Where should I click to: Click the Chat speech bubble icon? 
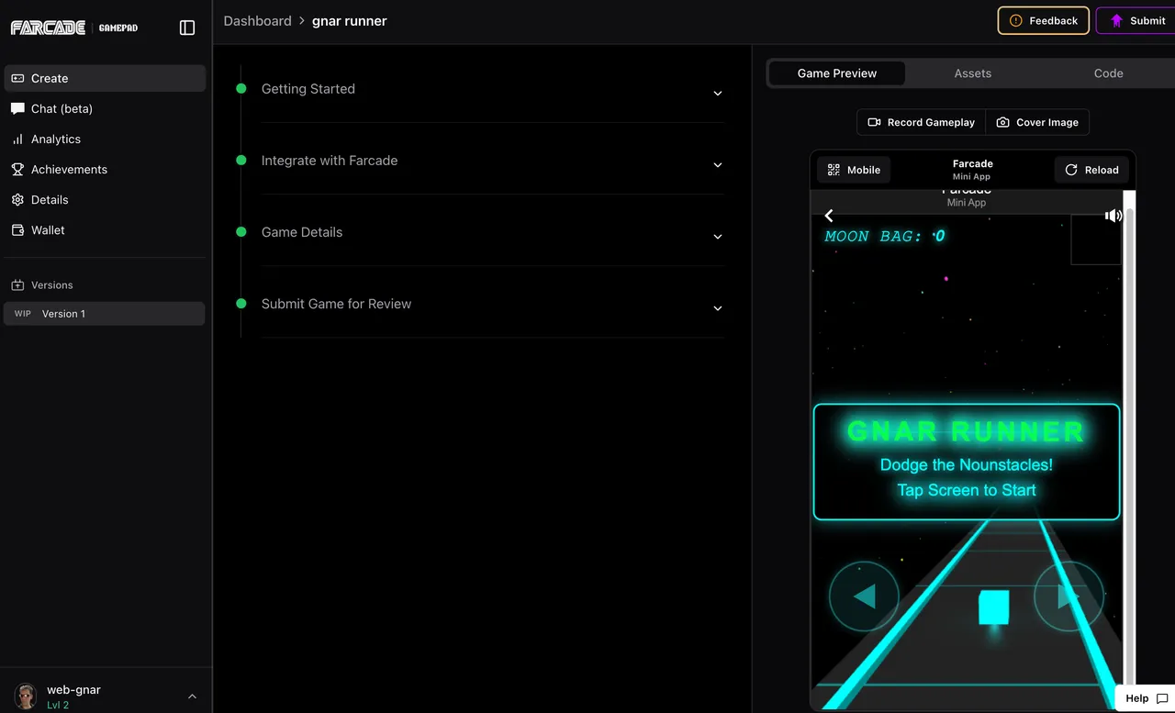tap(17, 108)
